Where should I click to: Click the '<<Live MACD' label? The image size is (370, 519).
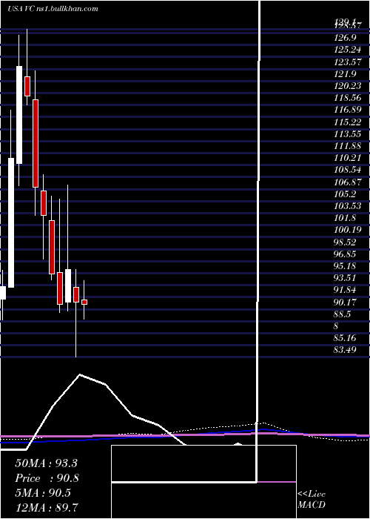(312, 500)
